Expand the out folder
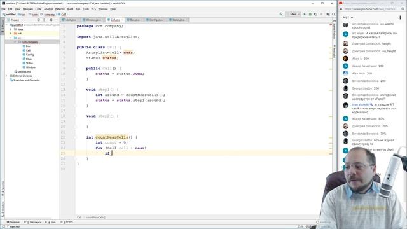Image resolution: width=407 pixels, height=229 pixels. pos(11,34)
